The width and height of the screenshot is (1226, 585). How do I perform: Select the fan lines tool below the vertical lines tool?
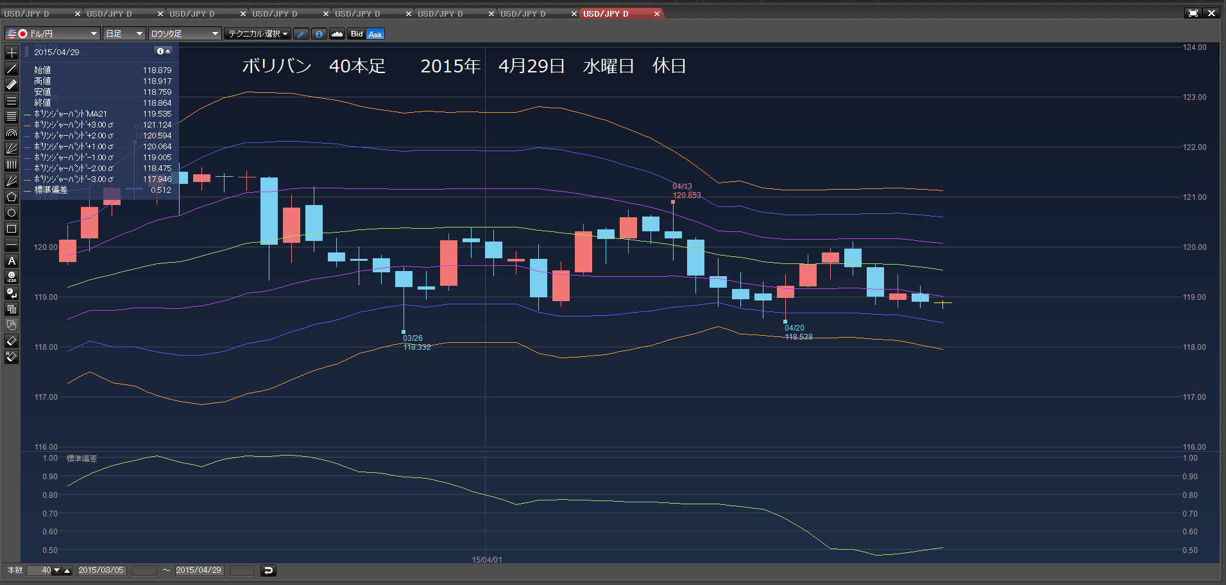(x=12, y=181)
